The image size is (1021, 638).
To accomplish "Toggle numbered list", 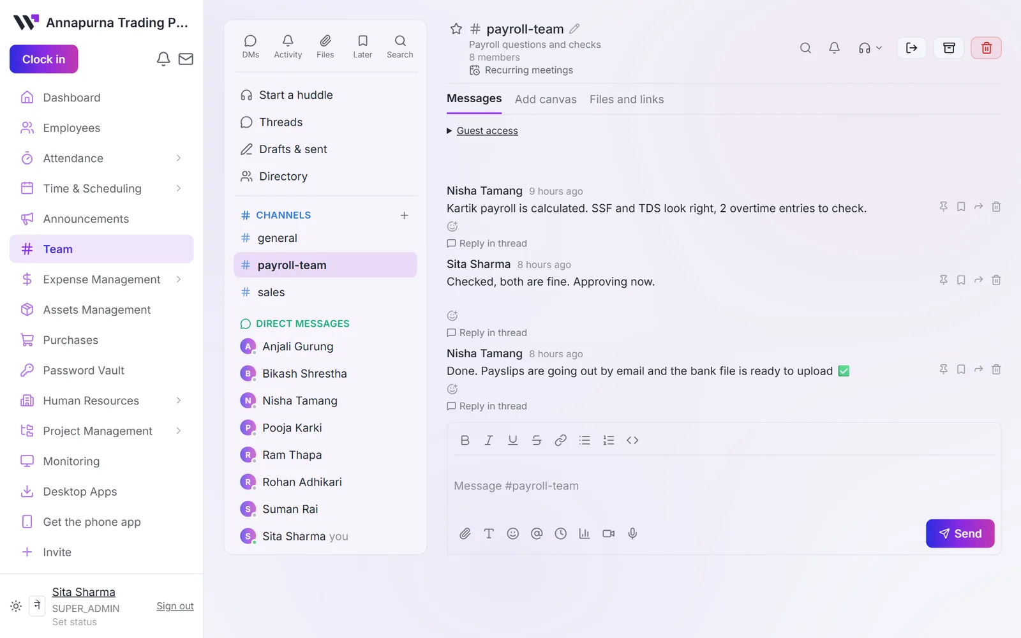I will point(608,440).
